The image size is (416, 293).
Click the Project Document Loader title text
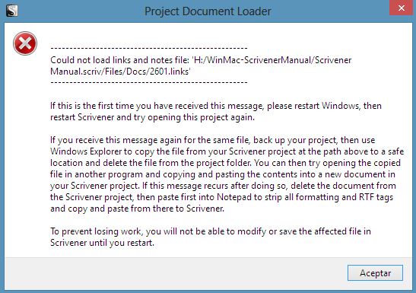(208, 11)
